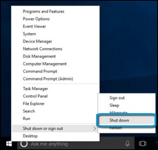Open Task View from the taskbar
This screenshot has width=158, height=150.
point(143,144)
